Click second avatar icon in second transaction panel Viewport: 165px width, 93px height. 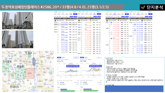coord(90,20)
